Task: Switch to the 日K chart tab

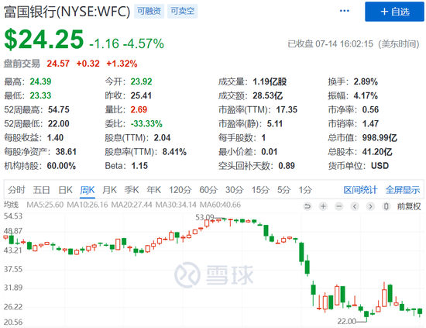Action: coord(66,190)
